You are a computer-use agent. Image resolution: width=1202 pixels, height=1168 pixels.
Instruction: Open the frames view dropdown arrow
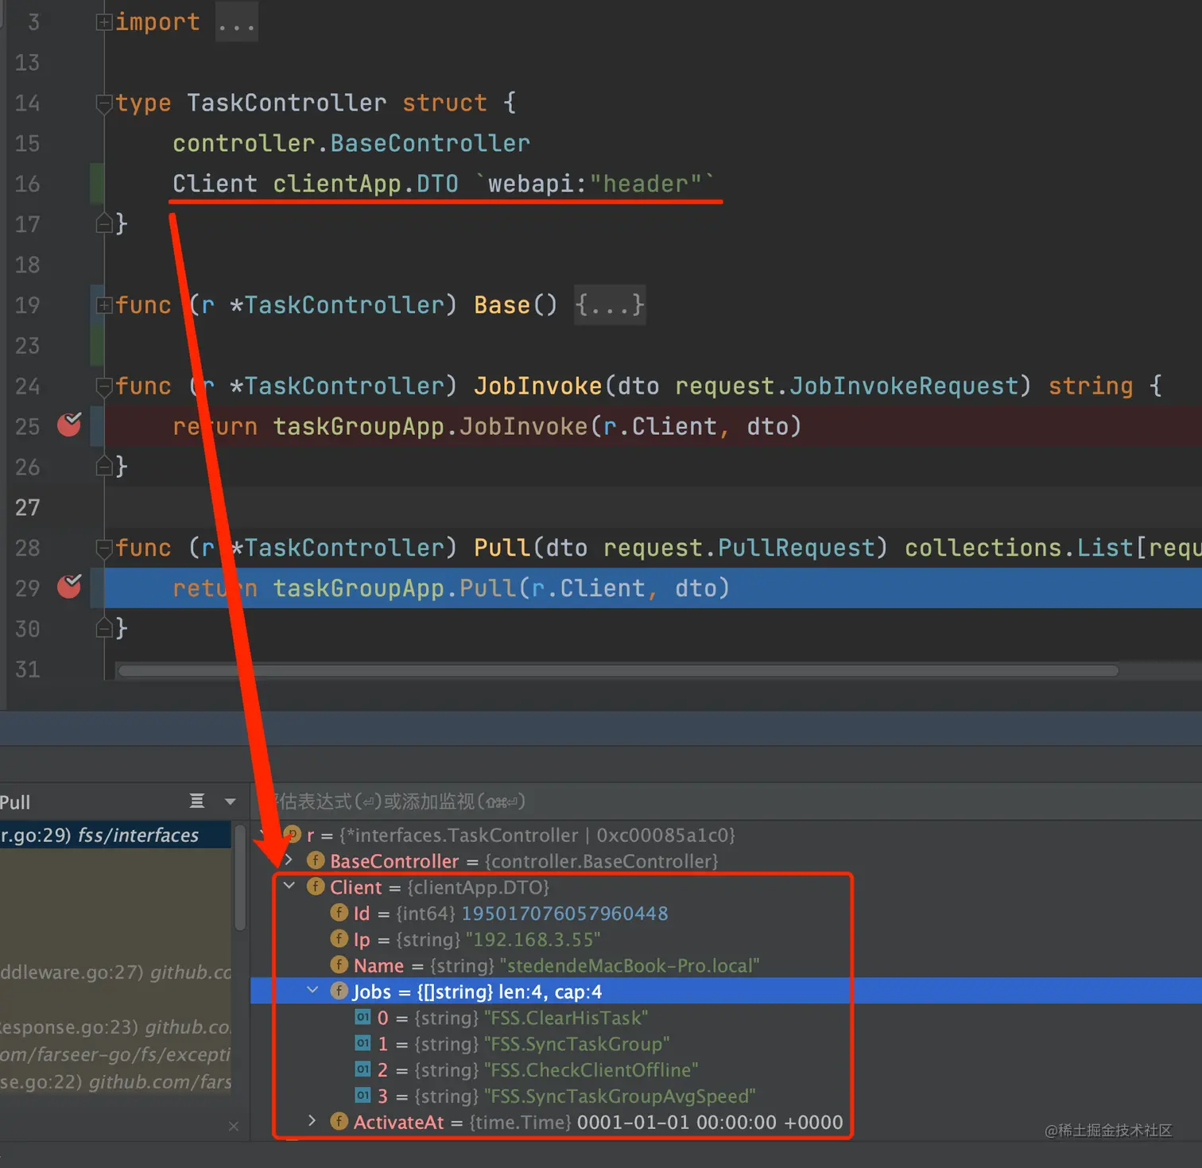pyautogui.click(x=231, y=801)
